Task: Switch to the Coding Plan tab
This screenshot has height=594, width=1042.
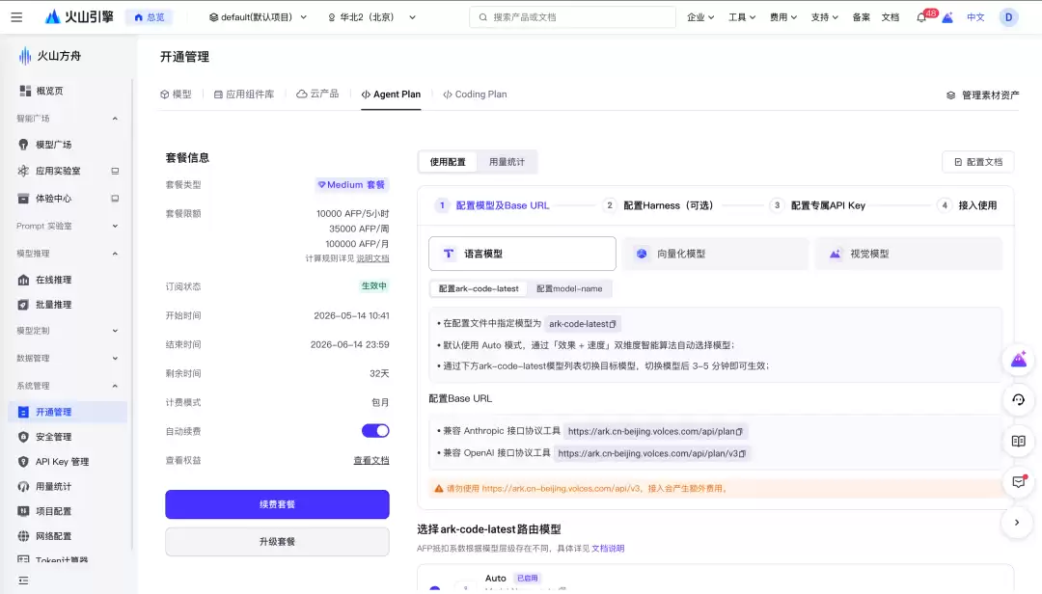Action: pyautogui.click(x=475, y=94)
